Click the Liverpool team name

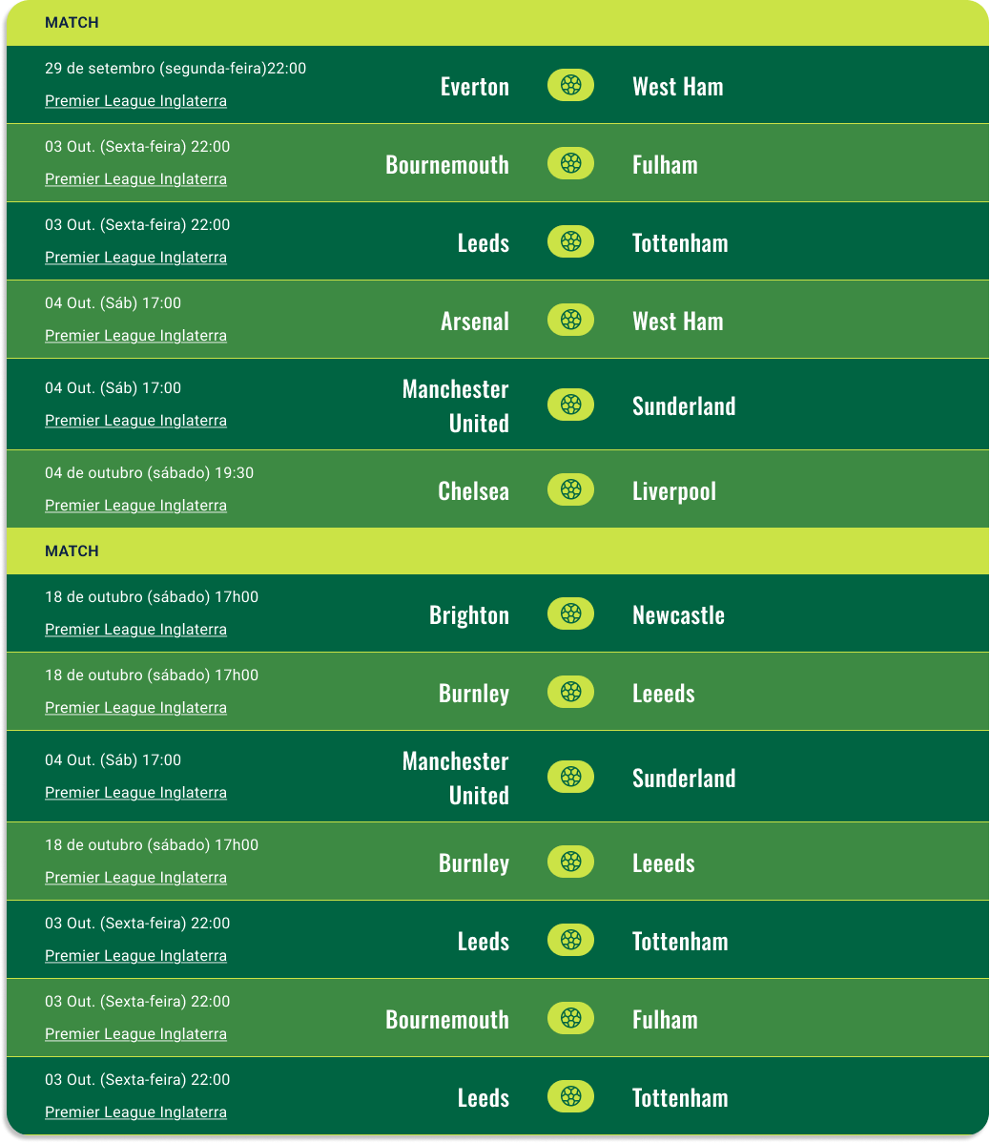(673, 491)
